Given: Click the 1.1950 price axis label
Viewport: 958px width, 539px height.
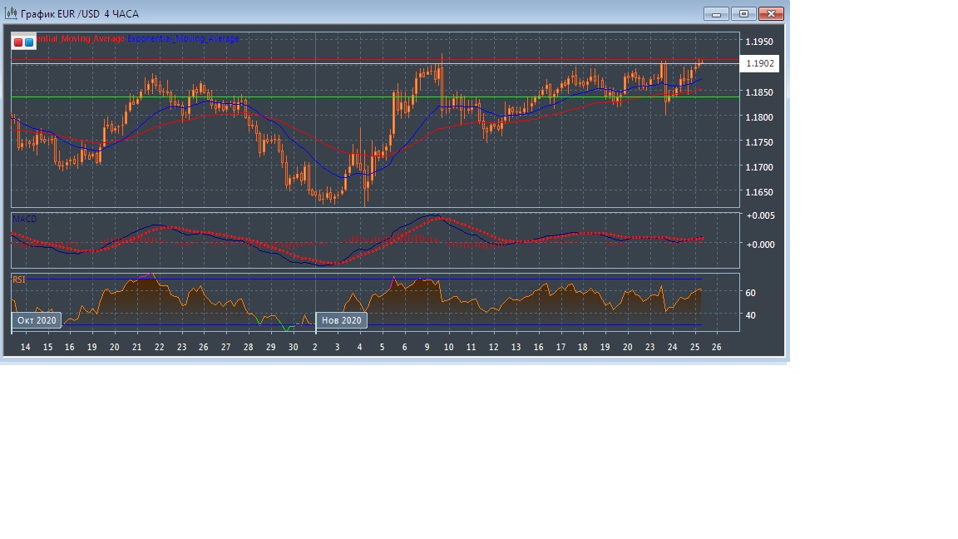Looking at the screenshot, I should click(759, 42).
